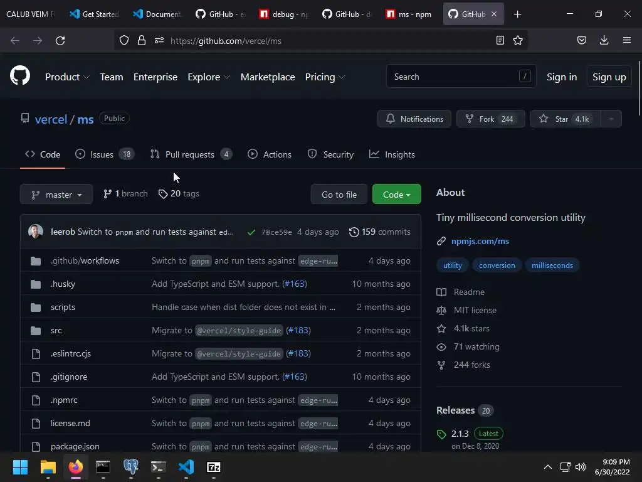Open the npmjs.com/ms link
The width and height of the screenshot is (642, 482).
pos(480,242)
